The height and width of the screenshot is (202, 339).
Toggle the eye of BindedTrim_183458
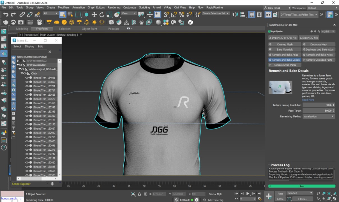click(x=27, y=103)
